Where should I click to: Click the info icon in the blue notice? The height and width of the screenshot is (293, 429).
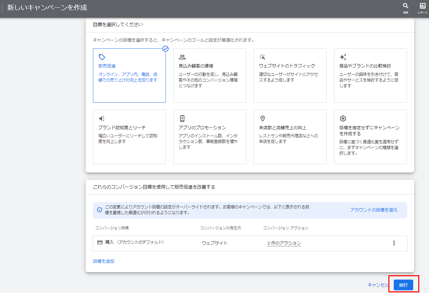(99, 210)
